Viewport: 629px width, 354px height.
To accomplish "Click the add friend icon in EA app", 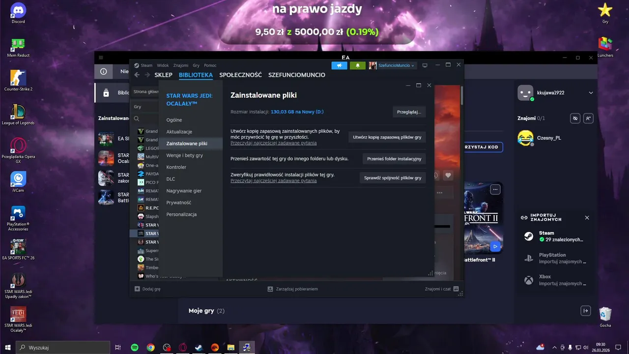I will 589,118.
